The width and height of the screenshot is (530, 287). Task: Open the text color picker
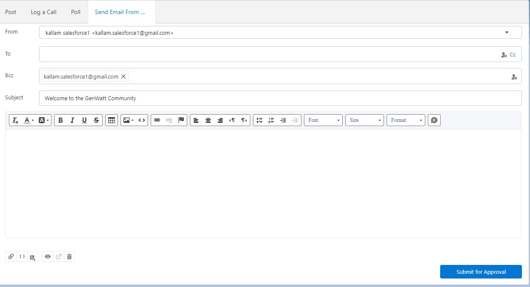pyautogui.click(x=29, y=120)
